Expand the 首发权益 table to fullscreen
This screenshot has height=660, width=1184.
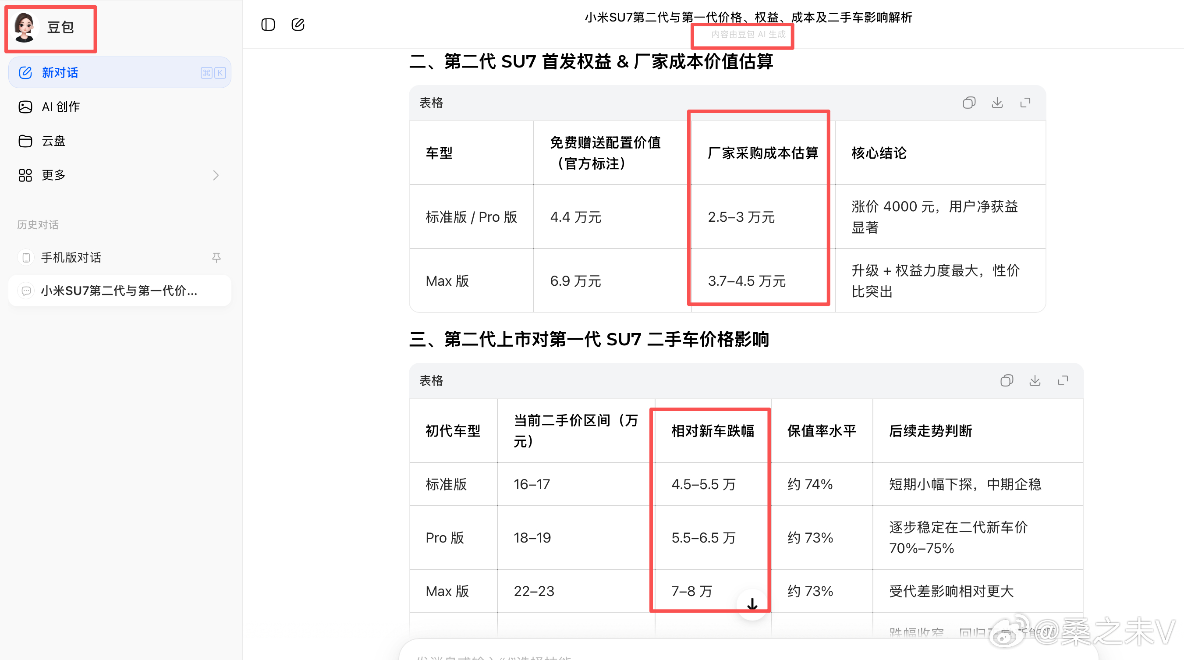[1025, 103]
